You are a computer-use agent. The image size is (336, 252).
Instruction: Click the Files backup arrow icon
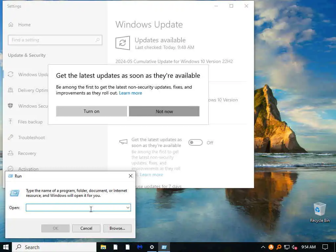pyautogui.click(x=10, y=121)
